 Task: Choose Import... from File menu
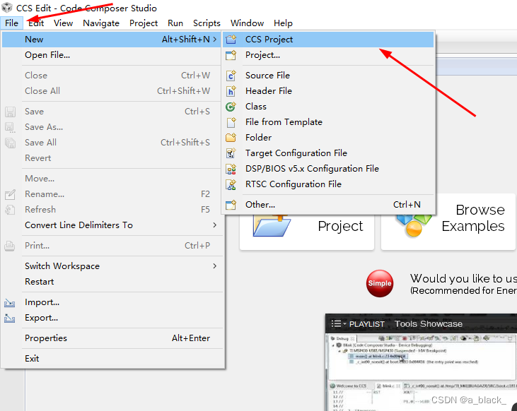112,302
